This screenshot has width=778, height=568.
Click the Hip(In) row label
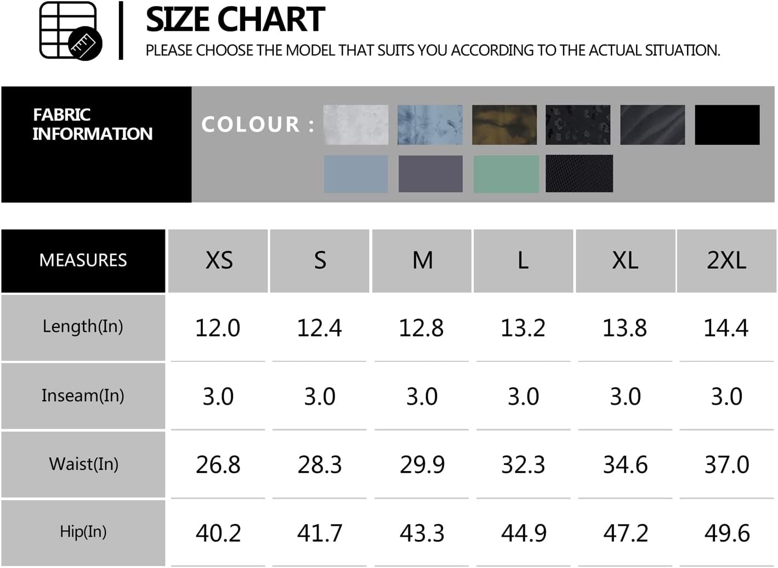83,532
